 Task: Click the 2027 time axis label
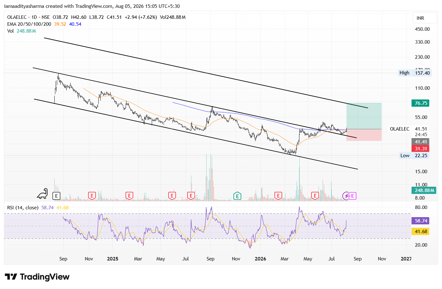point(406,259)
